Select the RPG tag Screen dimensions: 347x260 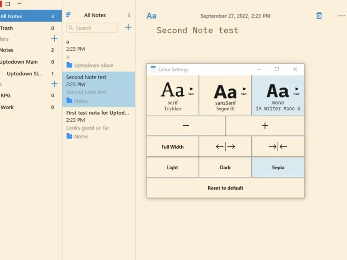click(x=31, y=95)
